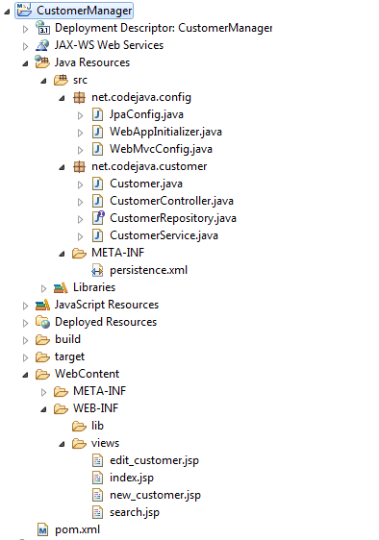Select the JavaScript Resources label

click(x=107, y=305)
